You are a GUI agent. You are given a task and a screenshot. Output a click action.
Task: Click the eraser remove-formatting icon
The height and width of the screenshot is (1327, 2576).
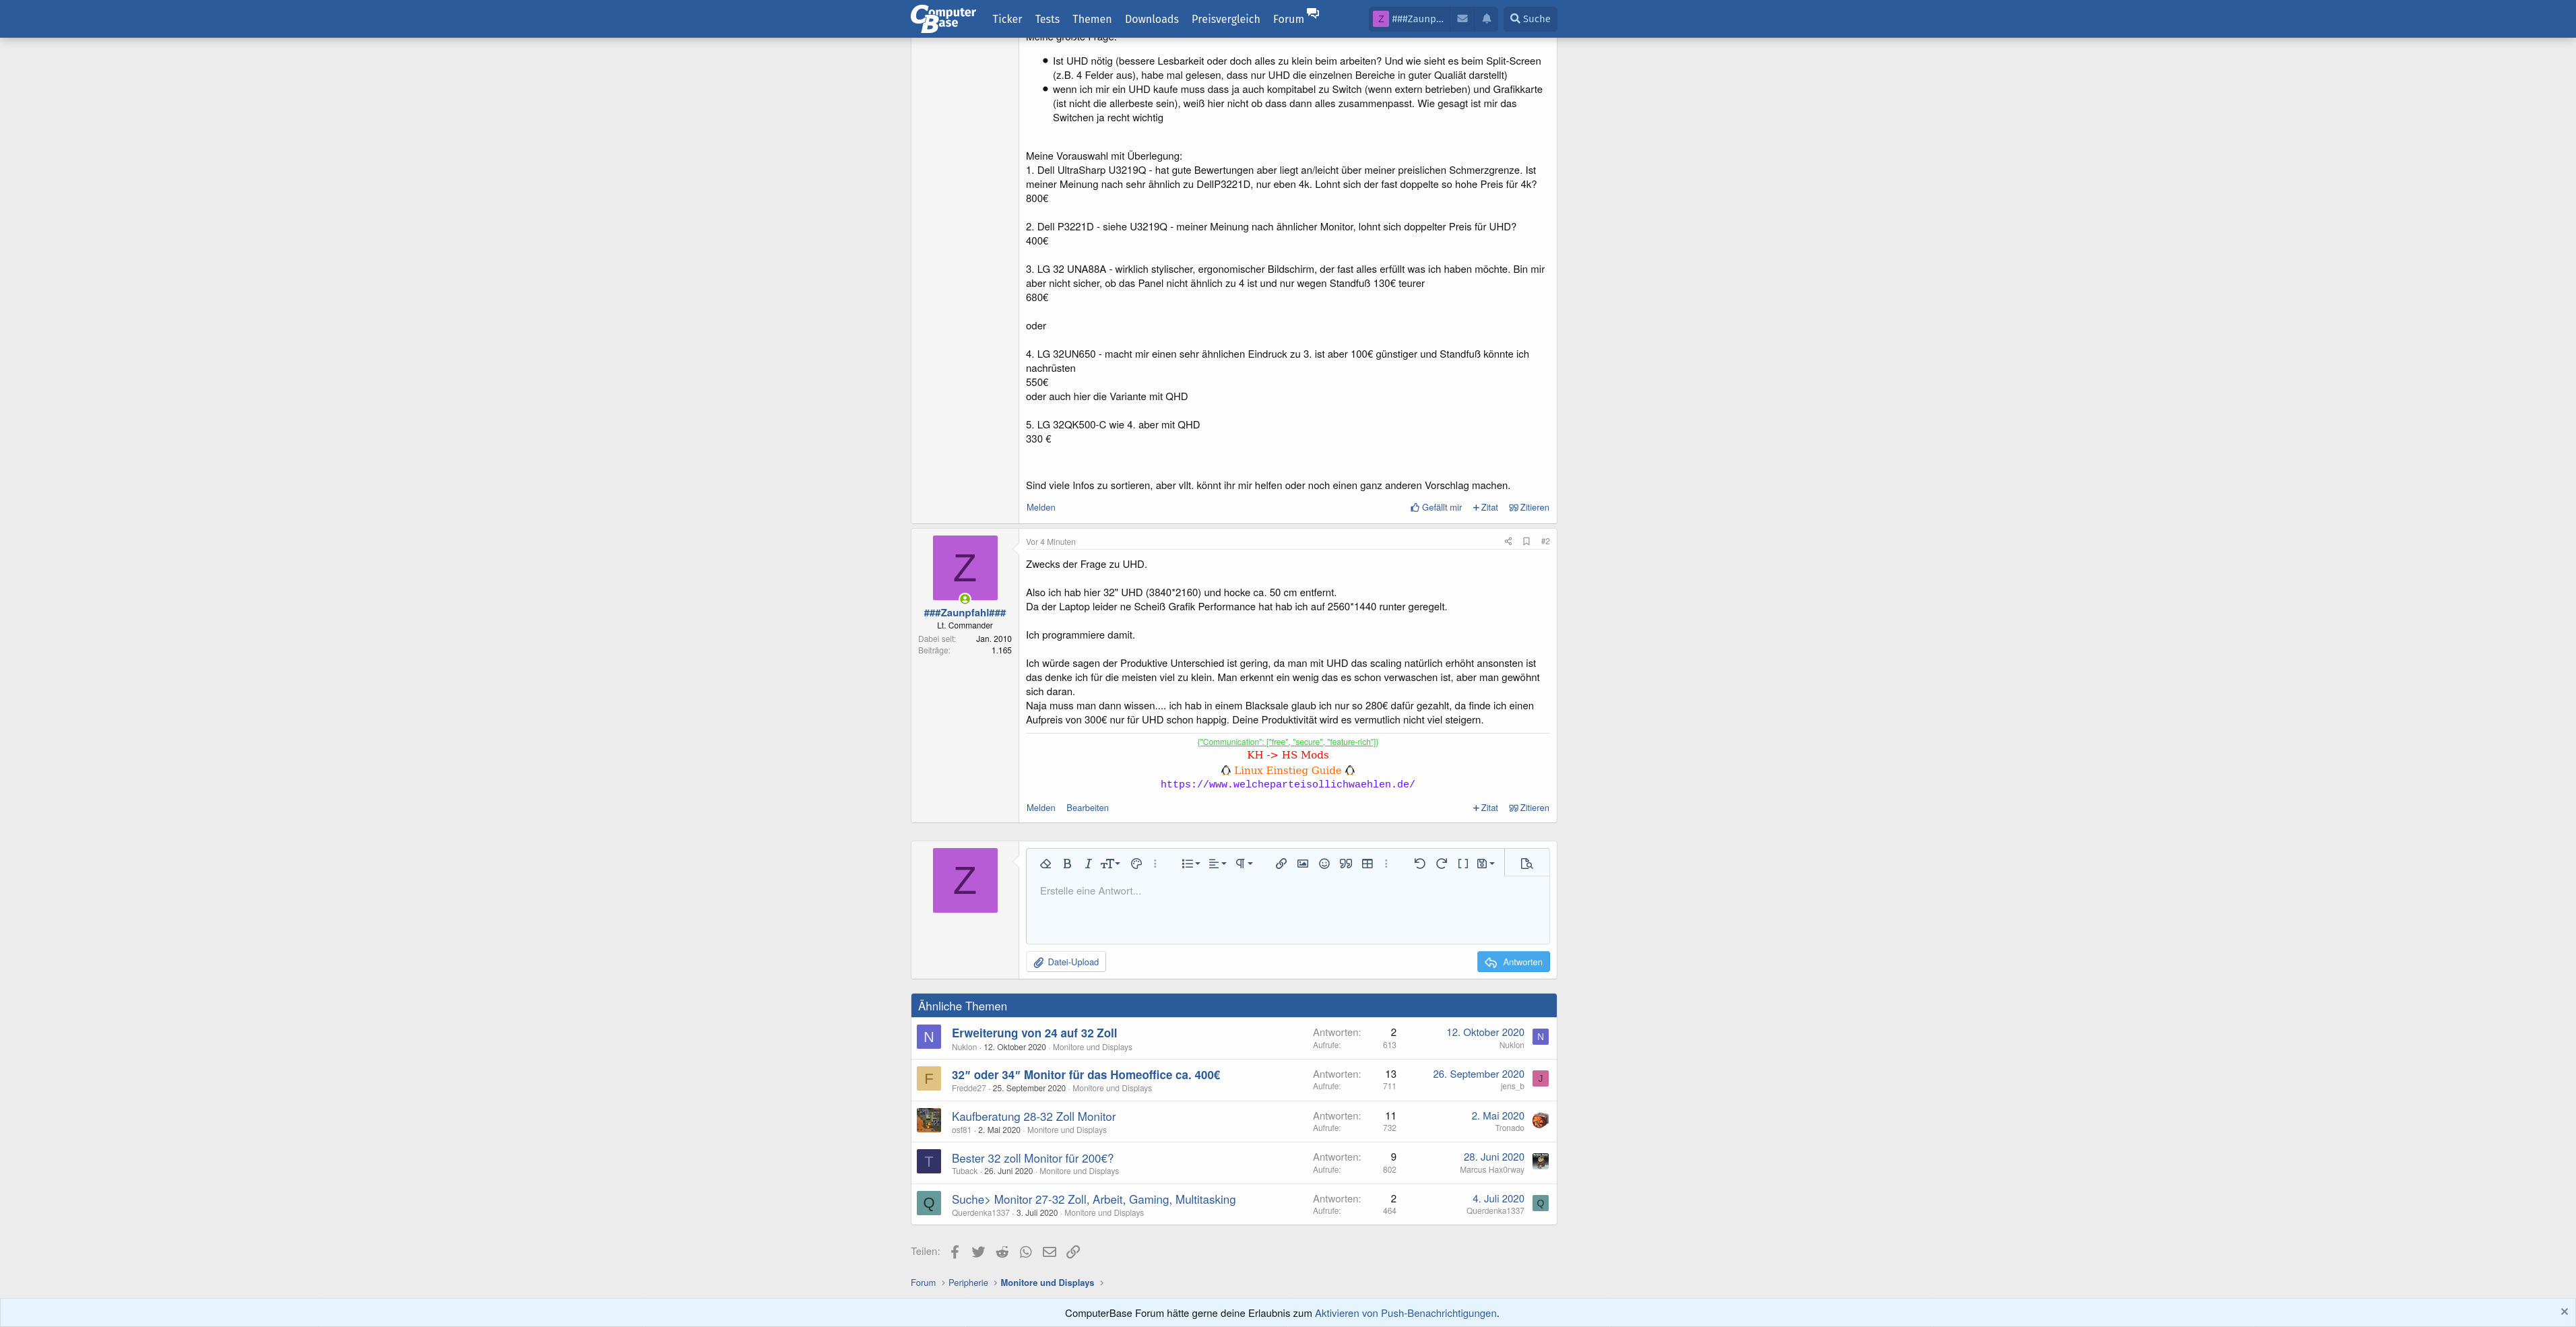pyautogui.click(x=1045, y=864)
